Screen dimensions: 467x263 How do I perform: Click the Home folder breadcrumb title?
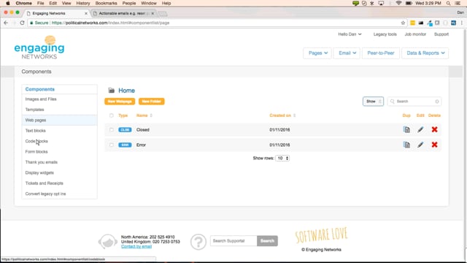click(126, 91)
